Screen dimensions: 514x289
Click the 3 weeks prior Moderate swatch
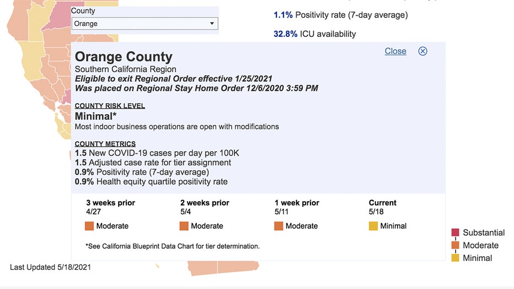click(89, 226)
